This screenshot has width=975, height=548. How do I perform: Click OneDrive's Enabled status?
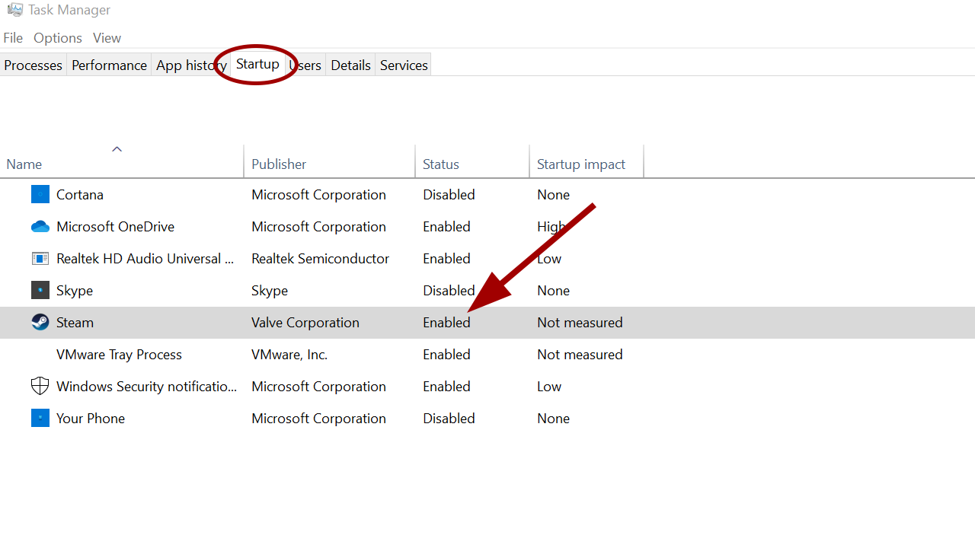tap(446, 227)
